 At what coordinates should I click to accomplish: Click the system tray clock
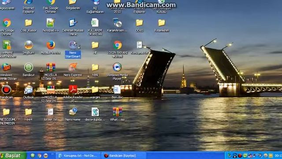coord(278,155)
